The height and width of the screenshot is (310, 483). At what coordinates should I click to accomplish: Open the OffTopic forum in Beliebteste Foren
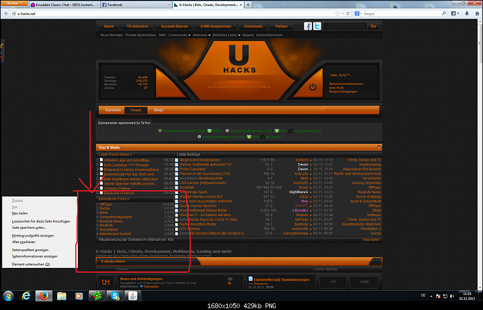[106, 205]
